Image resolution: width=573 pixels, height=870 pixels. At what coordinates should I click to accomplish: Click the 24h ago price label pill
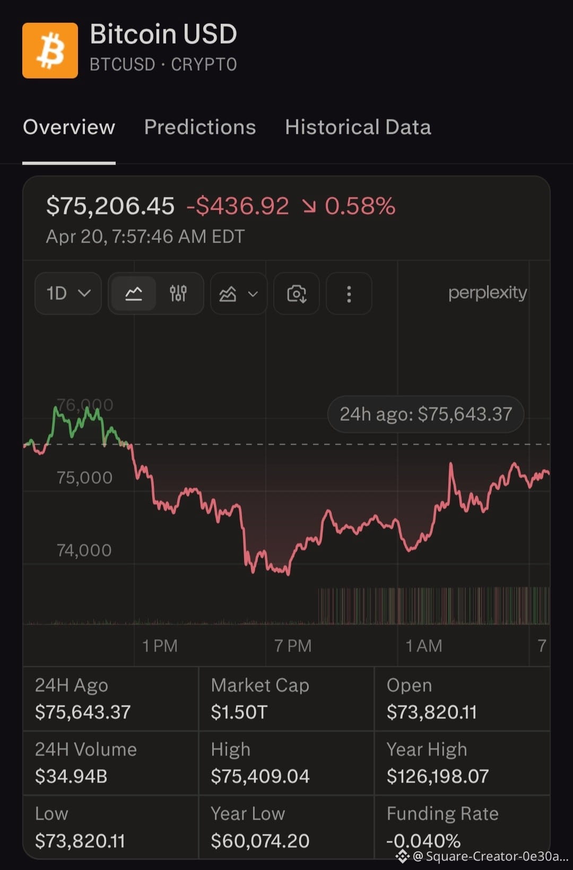[x=426, y=414]
